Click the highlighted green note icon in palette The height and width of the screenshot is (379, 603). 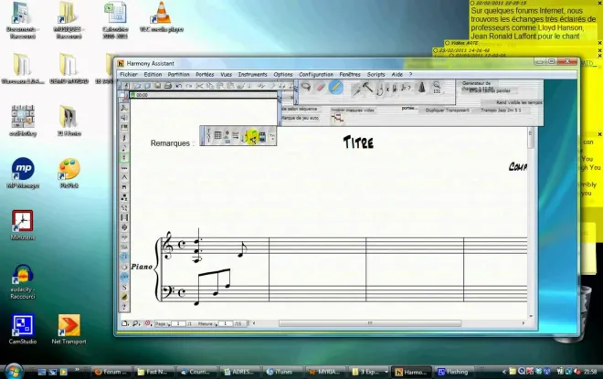pos(253,136)
